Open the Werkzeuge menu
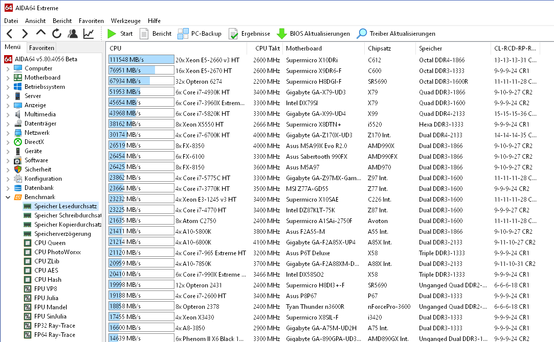 pyautogui.click(x=126, y=21)
